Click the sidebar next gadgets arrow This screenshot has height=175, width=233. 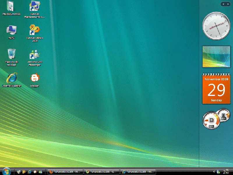point(228,4)
